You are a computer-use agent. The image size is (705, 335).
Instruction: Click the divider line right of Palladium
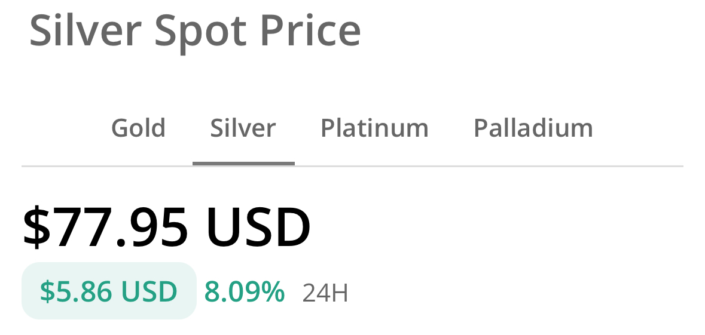coord(640,165)
